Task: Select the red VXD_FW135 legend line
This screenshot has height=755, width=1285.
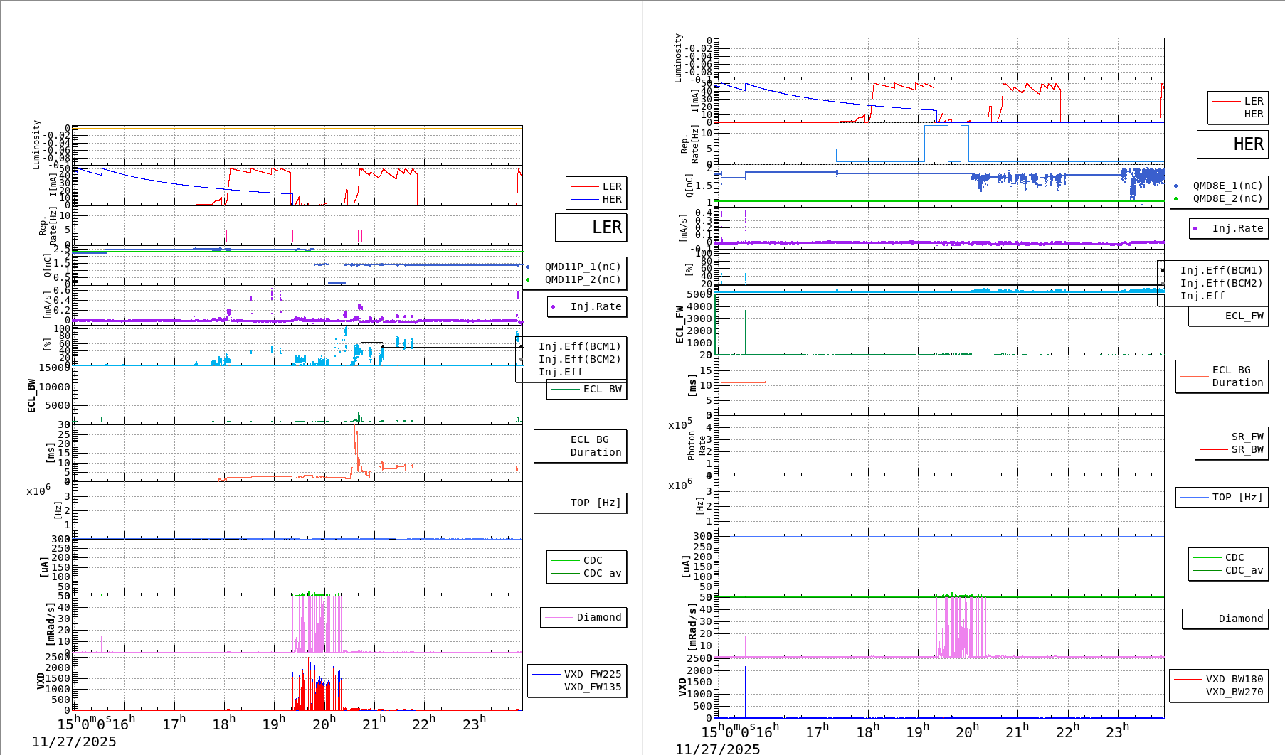Action: (546, 687)
